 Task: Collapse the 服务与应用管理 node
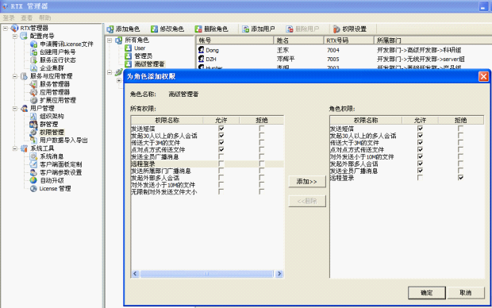(15, 76)
